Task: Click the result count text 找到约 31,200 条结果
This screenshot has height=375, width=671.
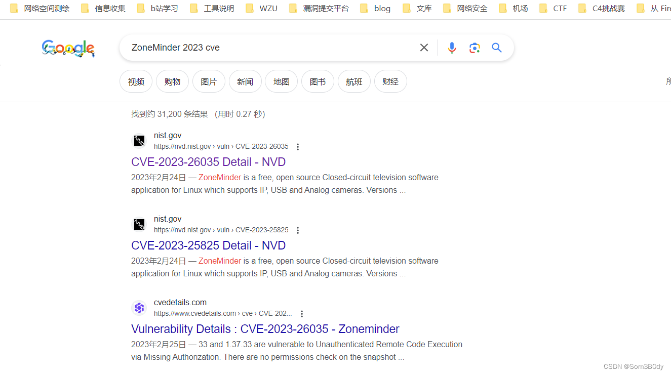Action: point(169,114)
